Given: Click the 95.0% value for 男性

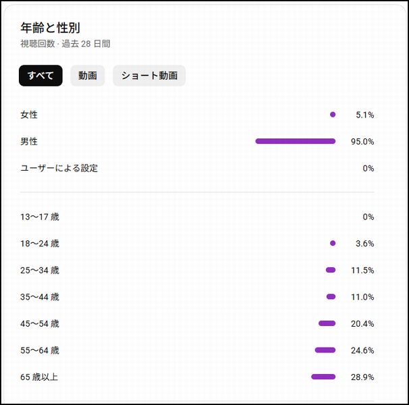Looking at the screenshot, I should (362, 142).
